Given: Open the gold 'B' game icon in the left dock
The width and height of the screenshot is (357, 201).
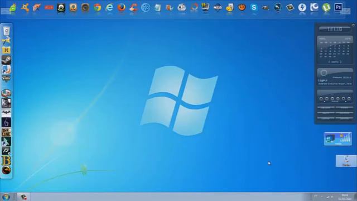Looking at the screenshot, I should click(x=6, y=160).
